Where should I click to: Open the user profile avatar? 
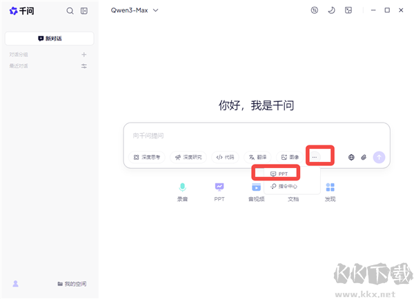tap(16, 284)
